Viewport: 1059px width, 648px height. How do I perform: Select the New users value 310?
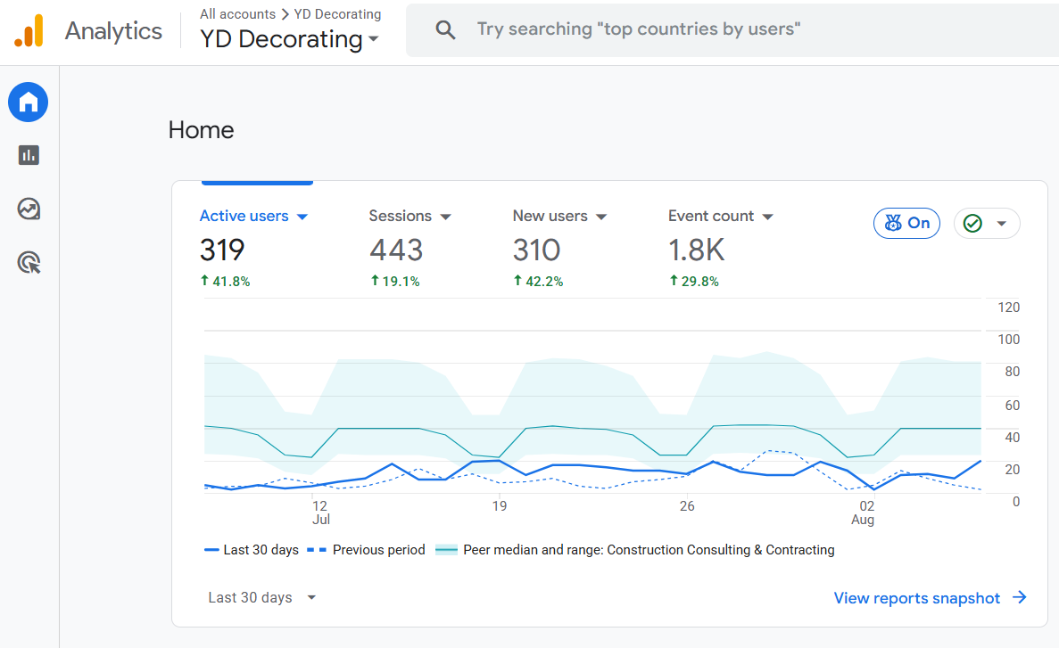(x=536, y=250)
